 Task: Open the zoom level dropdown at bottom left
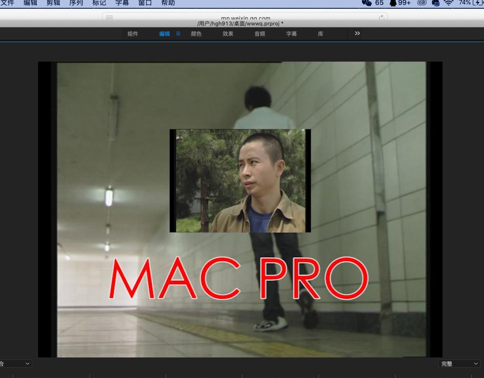(x=15, y=363)
